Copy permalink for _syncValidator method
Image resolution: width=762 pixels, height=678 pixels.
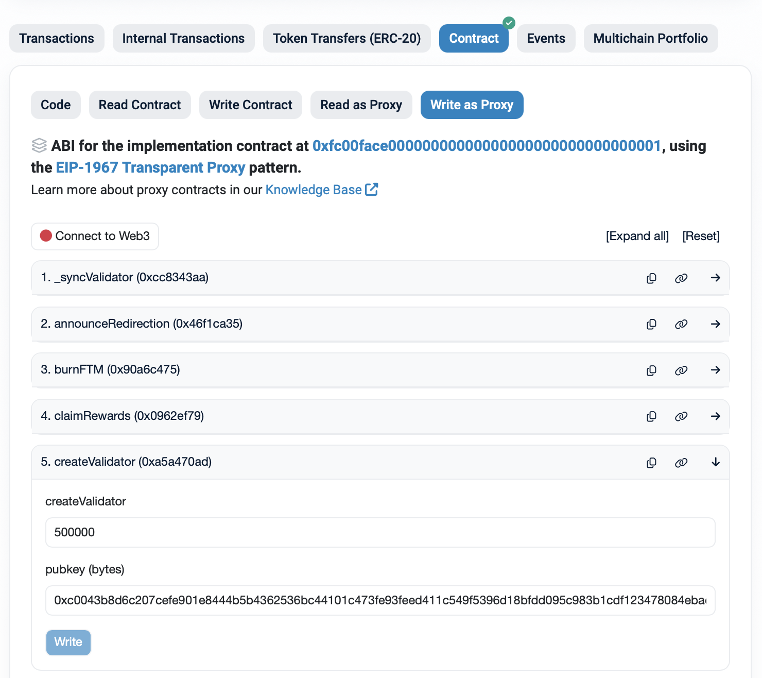681,278
